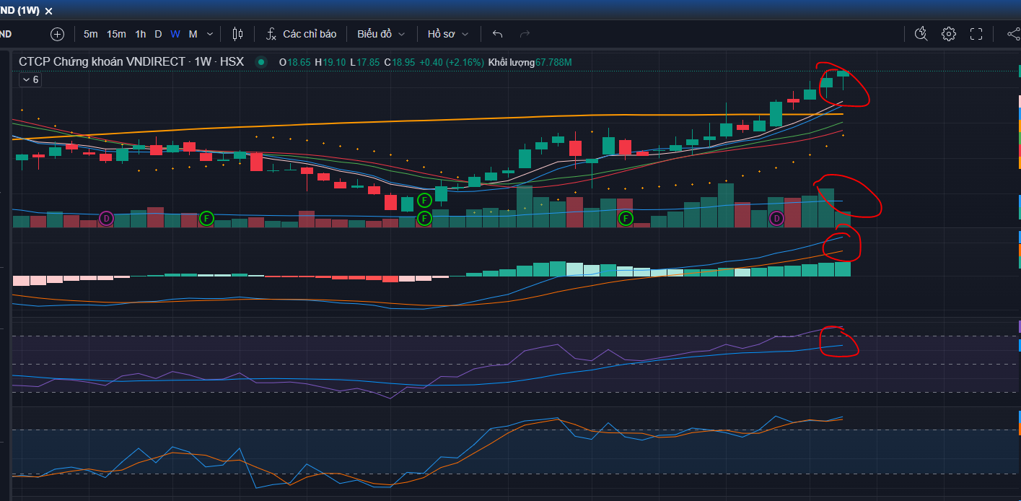Switch chart interval to 5m

[90, 34]
